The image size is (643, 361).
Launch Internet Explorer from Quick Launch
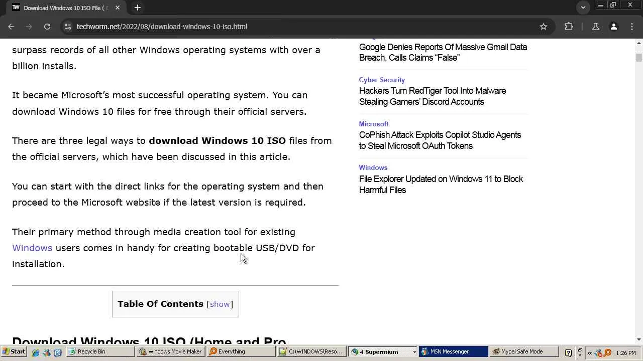tap(36, 352)
